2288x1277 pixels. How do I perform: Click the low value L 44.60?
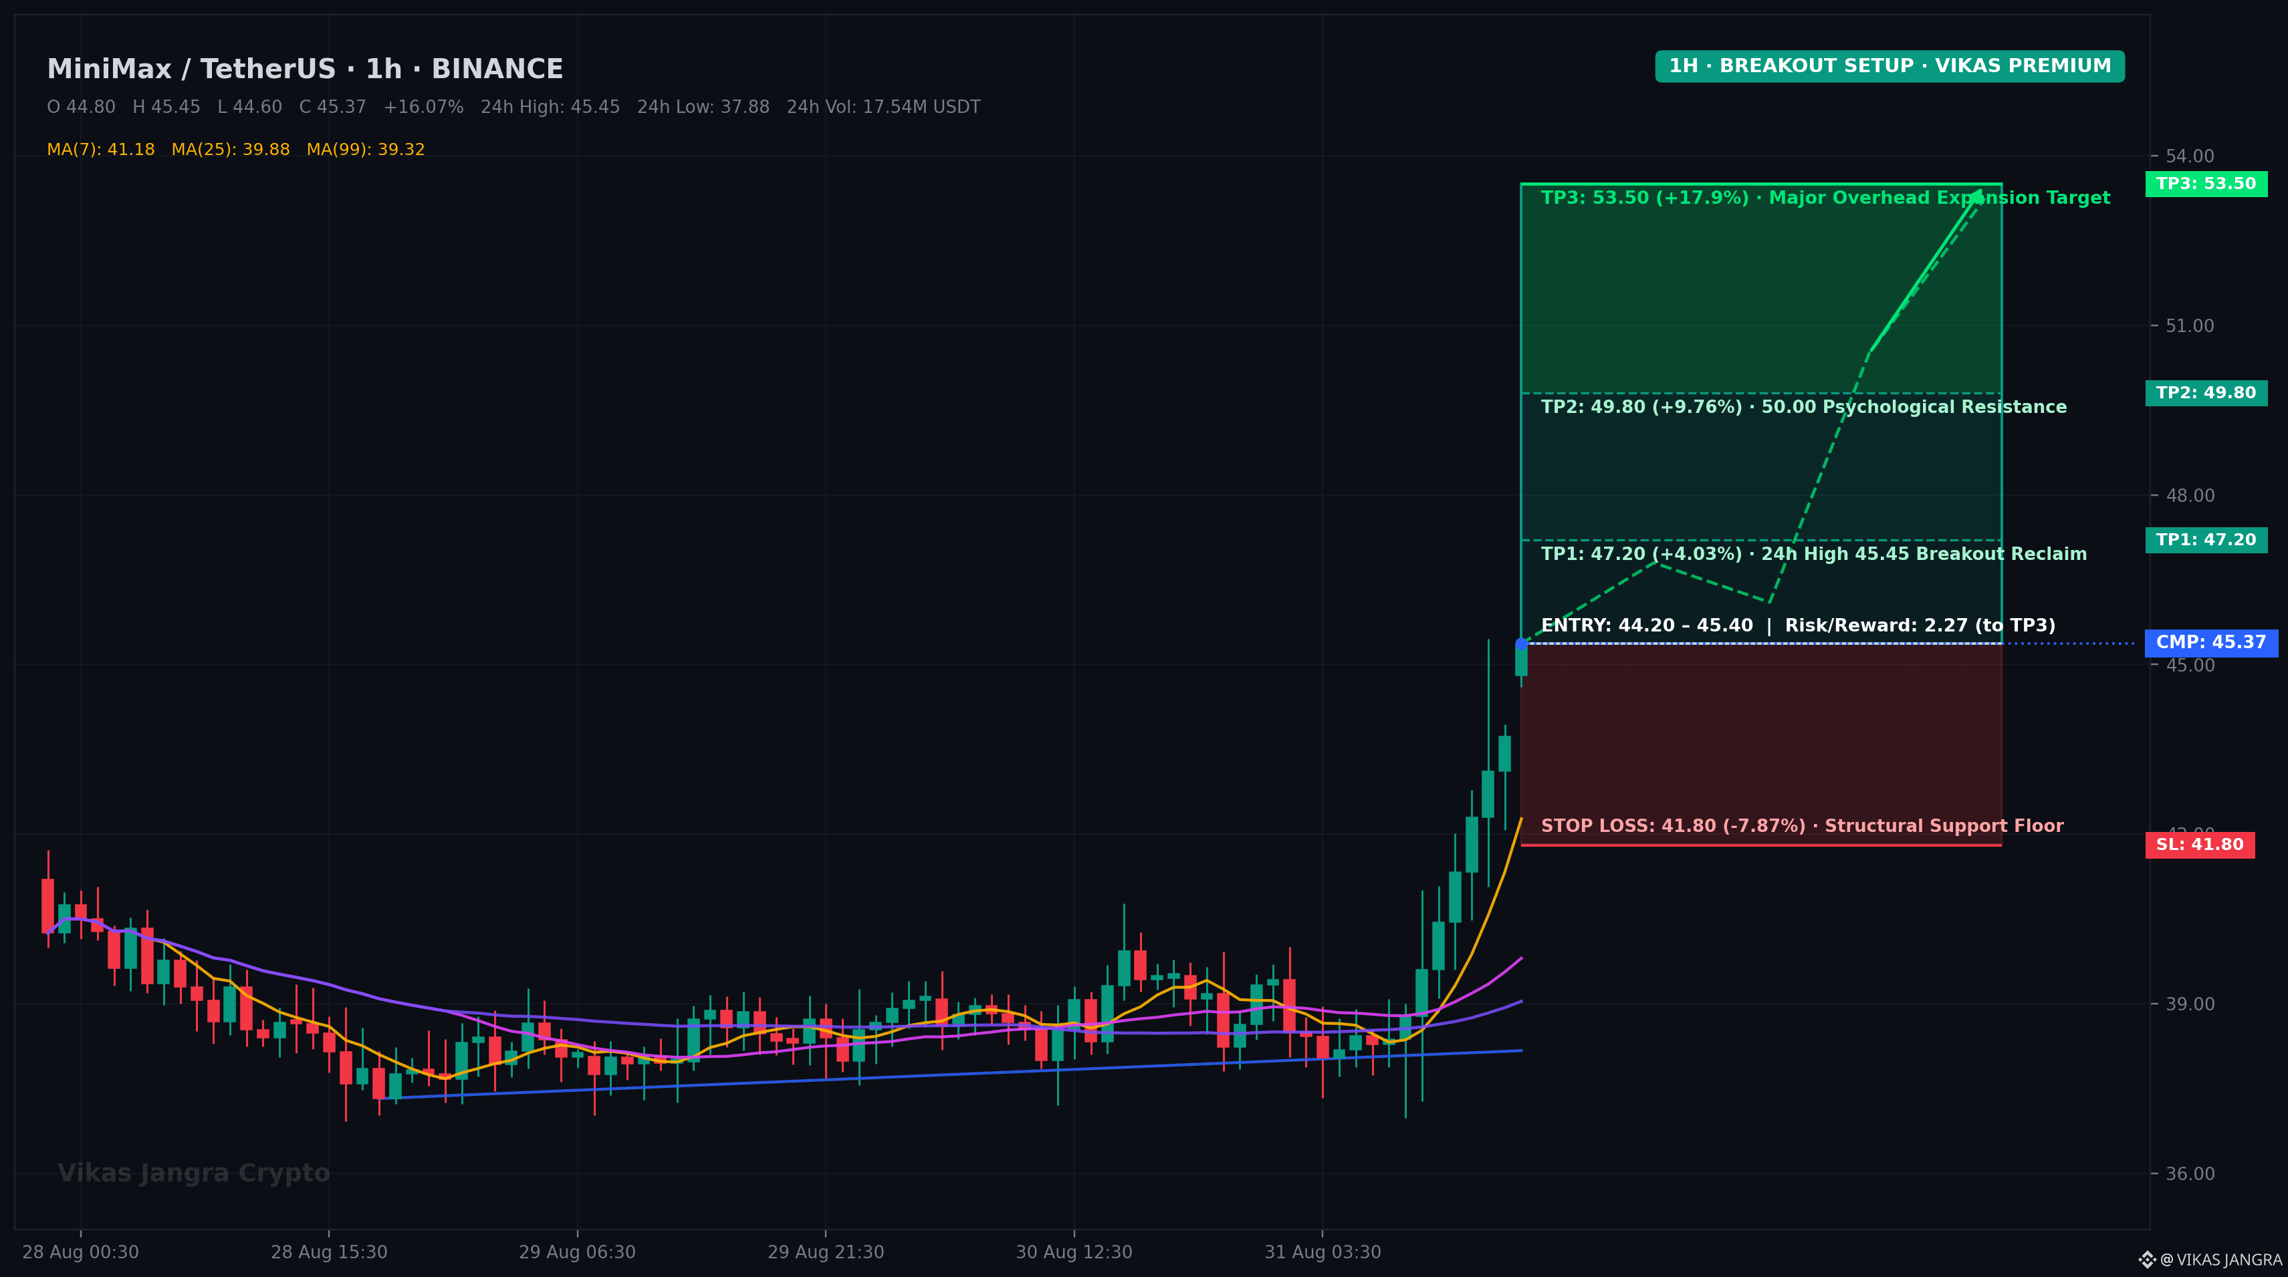[x=249, y=108]
